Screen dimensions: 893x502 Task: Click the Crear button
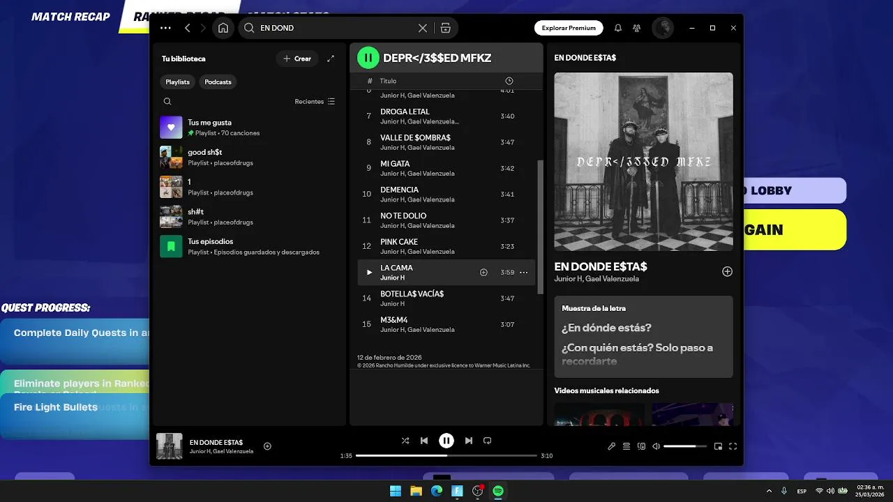297,59
